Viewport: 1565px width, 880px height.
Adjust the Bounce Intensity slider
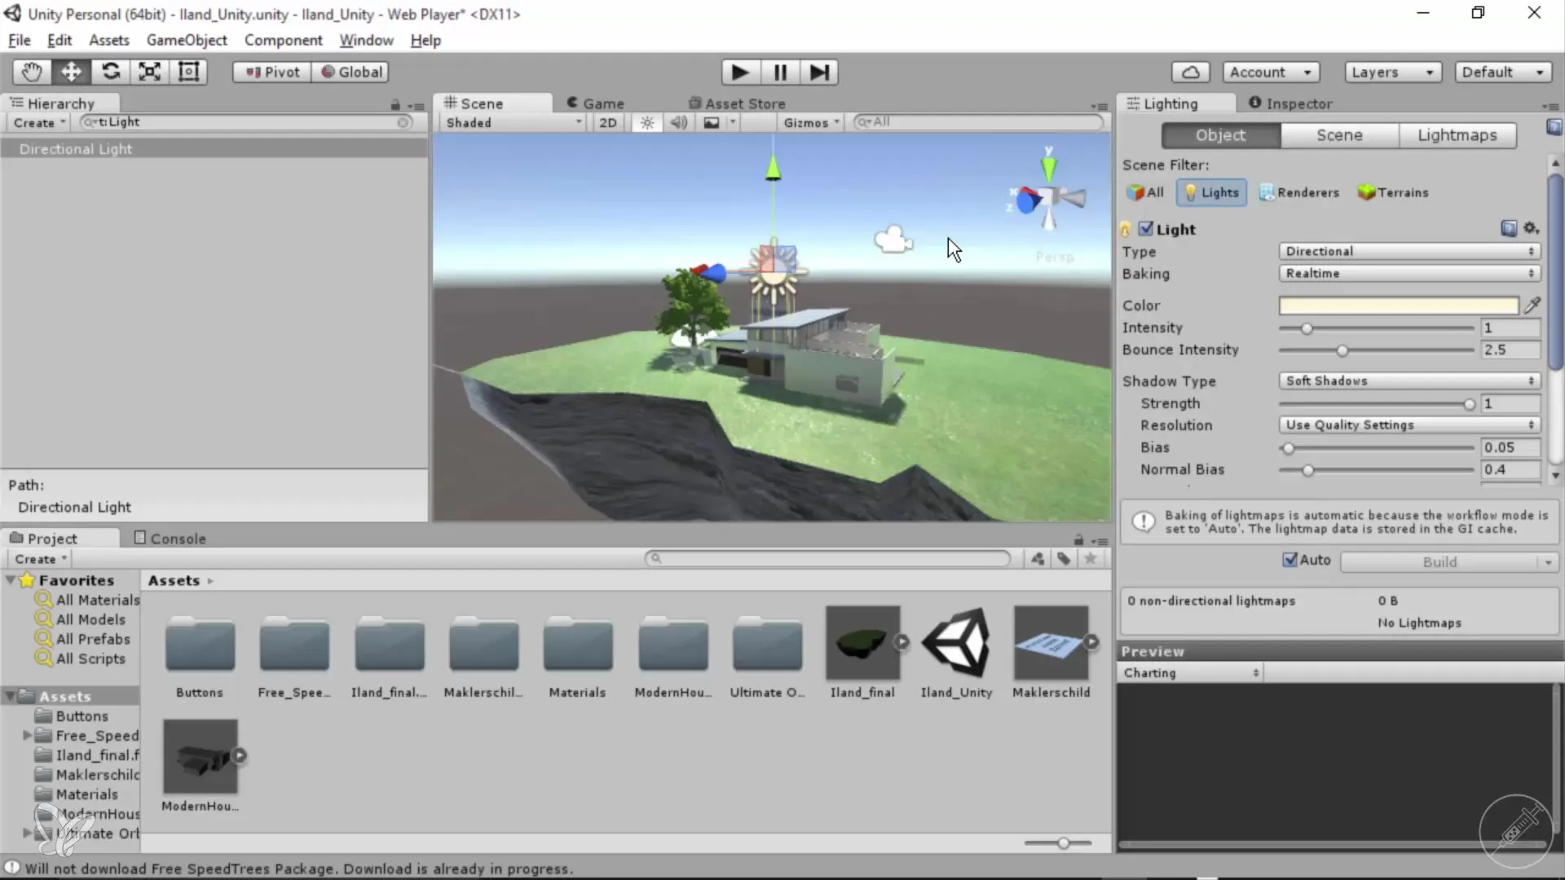click(1377, 350)
